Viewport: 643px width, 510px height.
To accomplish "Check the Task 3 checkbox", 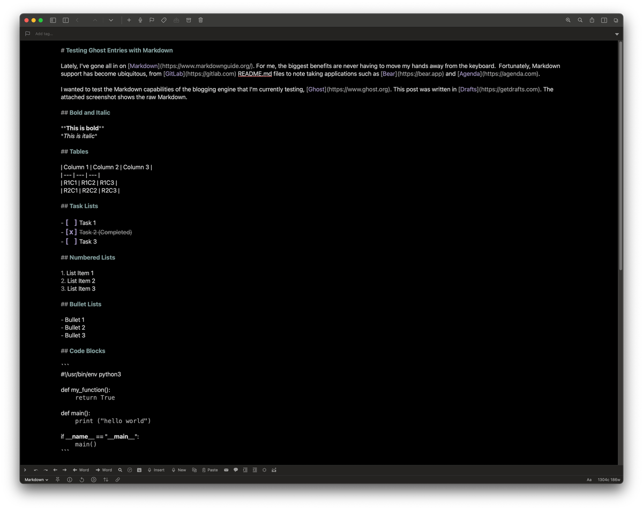I will click(x=70, y=241).
